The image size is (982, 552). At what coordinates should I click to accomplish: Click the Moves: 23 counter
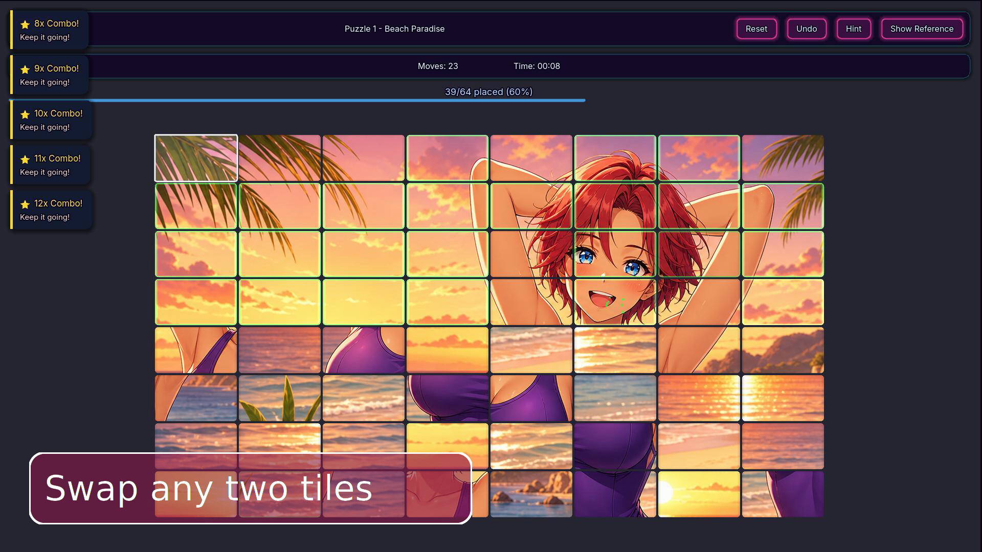point(438,66)
